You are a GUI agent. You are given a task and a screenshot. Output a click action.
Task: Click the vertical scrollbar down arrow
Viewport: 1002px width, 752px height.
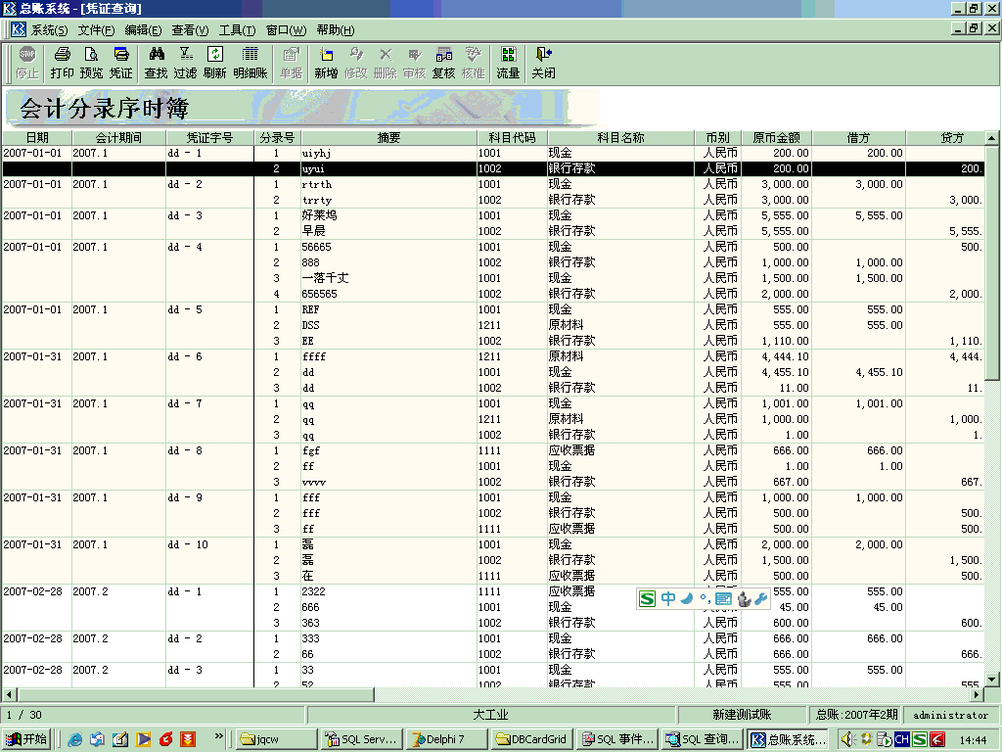(x=992, y=679)
